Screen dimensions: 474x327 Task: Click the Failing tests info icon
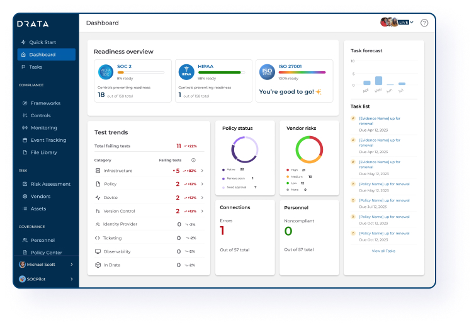click(193, 160)
